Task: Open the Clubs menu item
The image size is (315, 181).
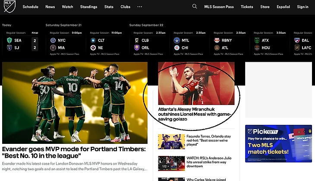Action: point(126,6)
